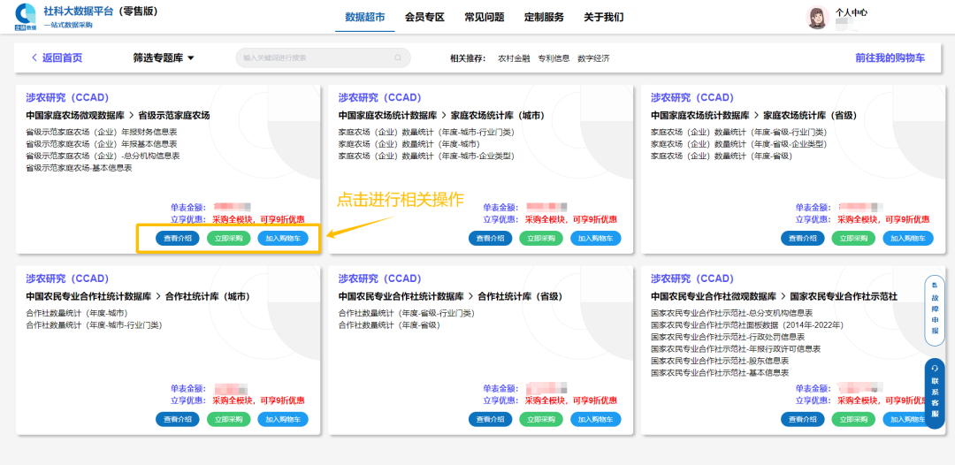Click the search magnifier icon

point(398,57)
